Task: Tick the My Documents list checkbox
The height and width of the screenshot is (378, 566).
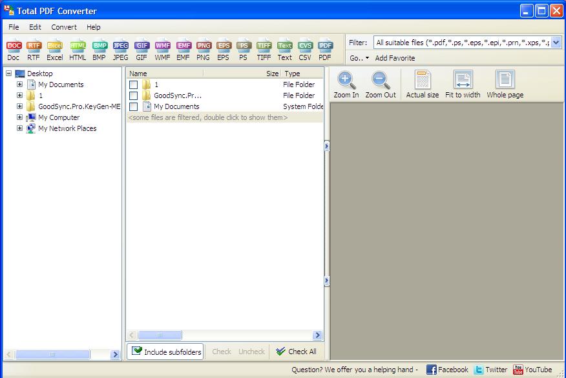Action: coord(134,106)
